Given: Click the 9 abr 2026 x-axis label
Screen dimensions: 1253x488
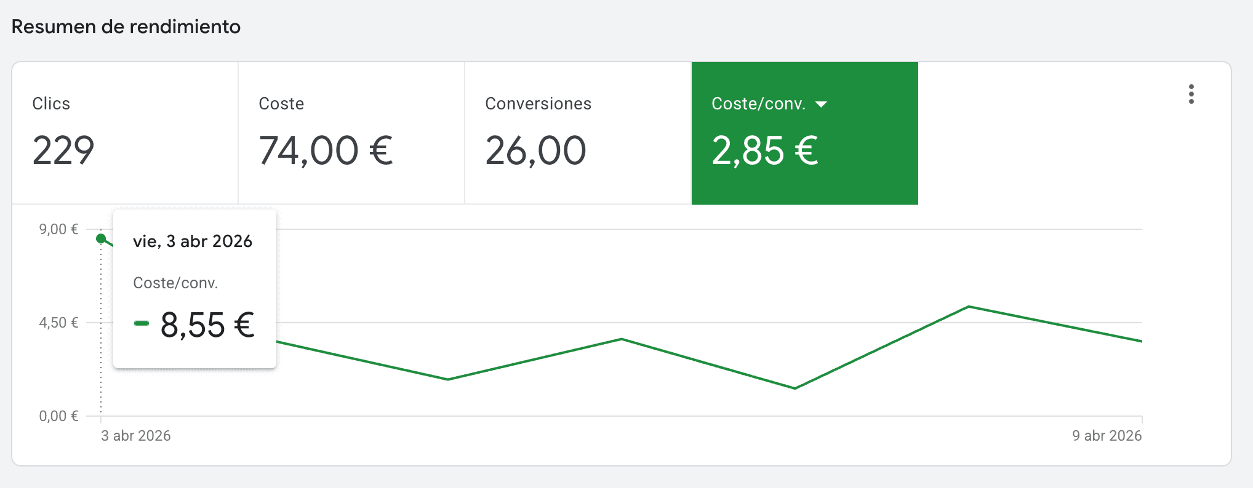Looking at the screenshot, I should 1107,436.
